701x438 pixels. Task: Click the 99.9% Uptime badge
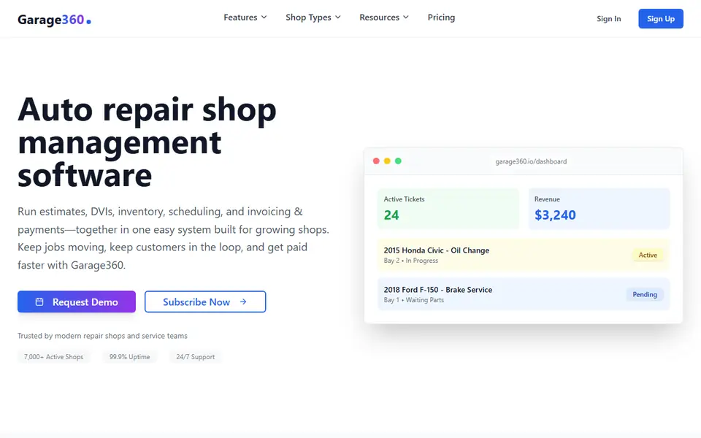point(130,357)
